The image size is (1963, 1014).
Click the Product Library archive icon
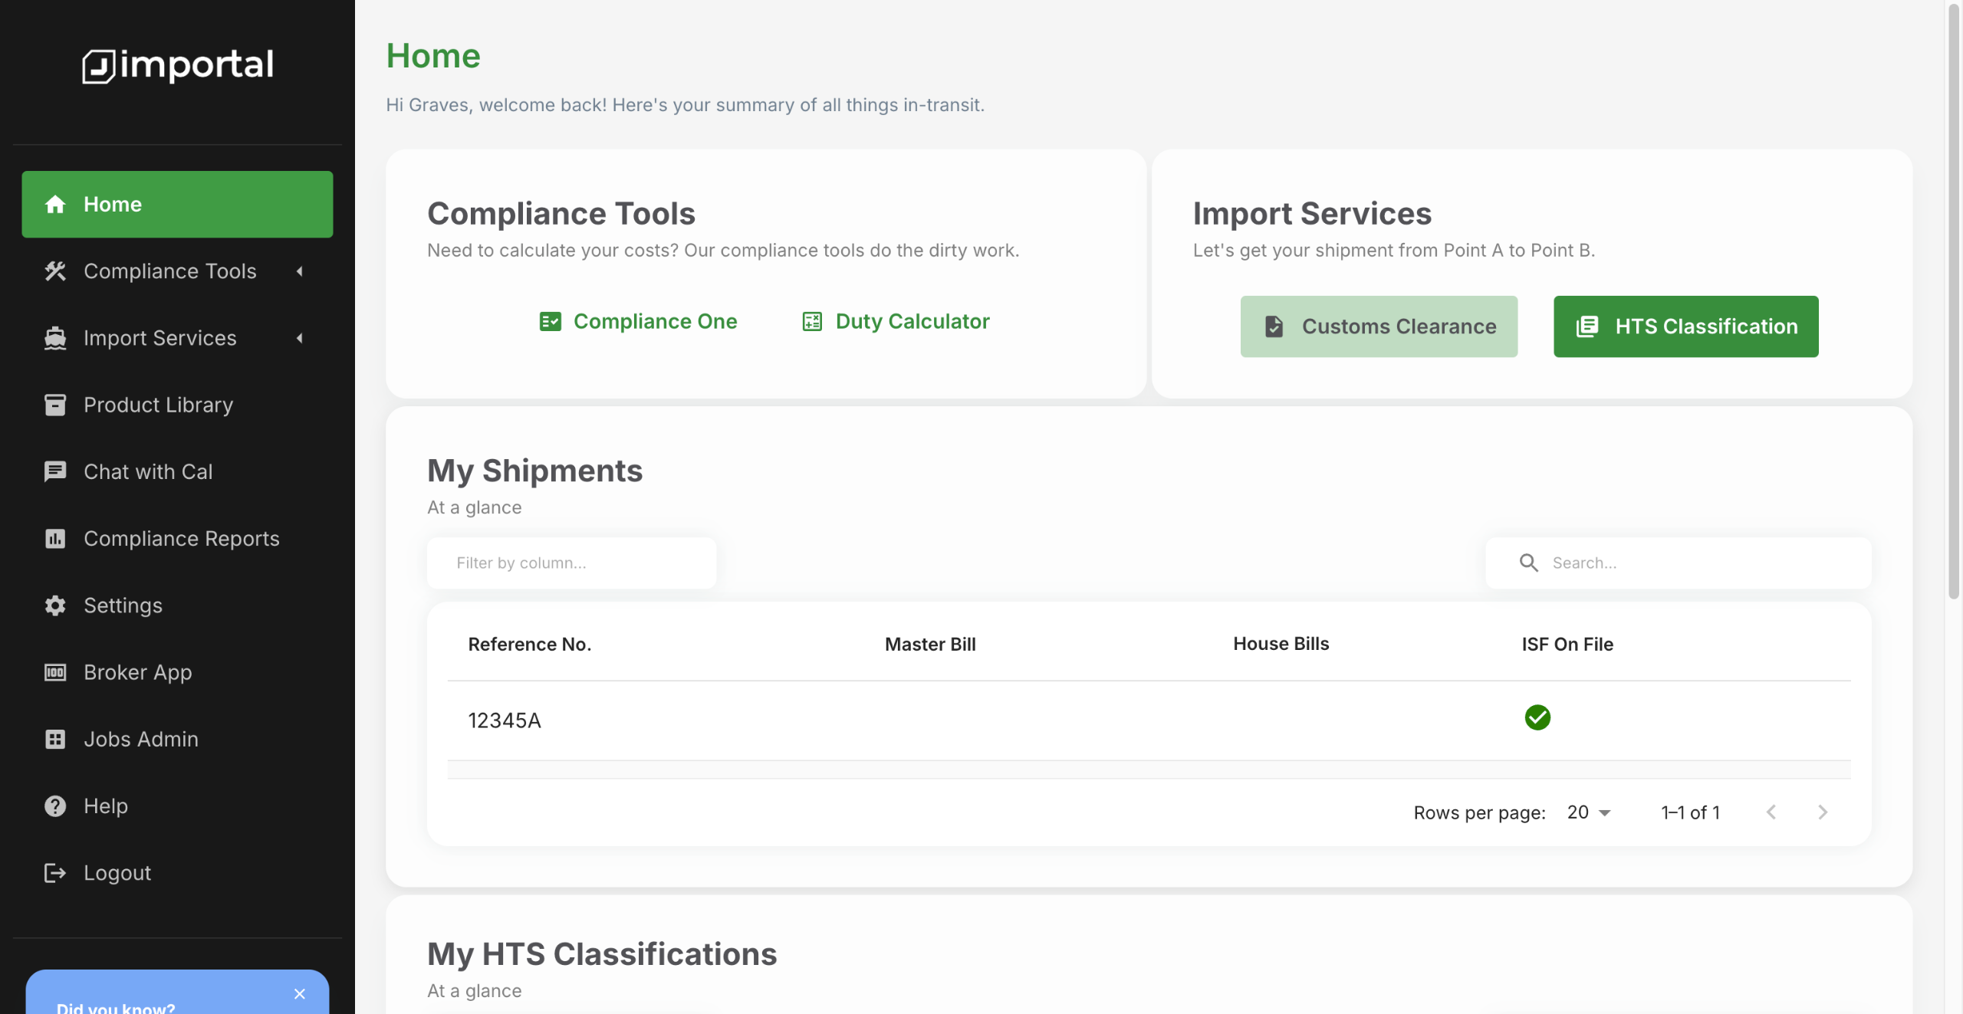click(x=55, y=405)
